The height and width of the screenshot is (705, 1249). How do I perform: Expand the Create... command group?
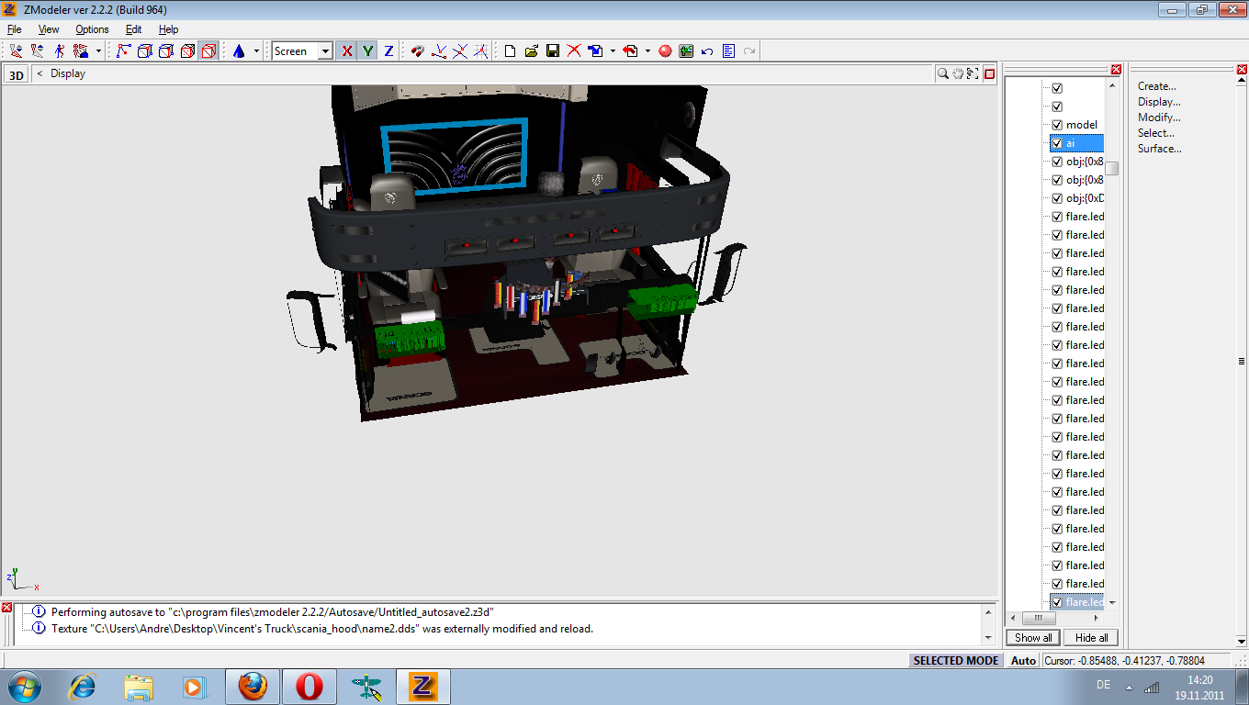(1157, 86)
